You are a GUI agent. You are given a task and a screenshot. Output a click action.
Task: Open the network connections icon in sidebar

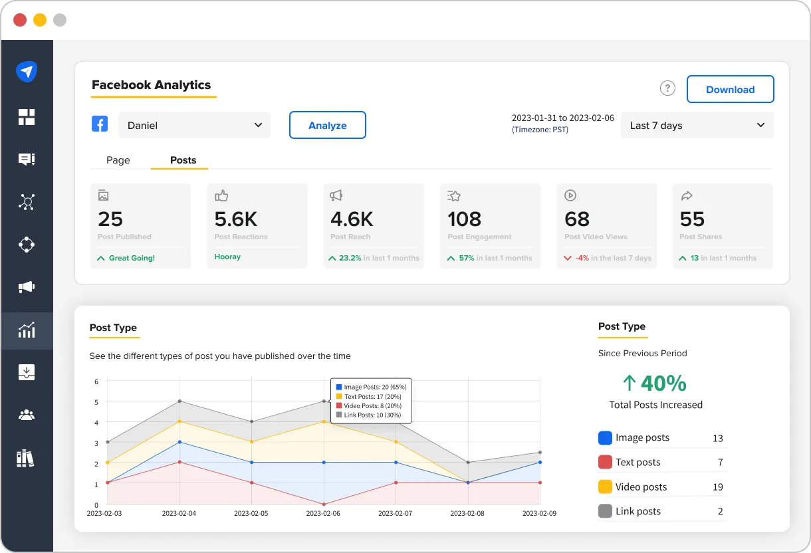pos(27,201)
